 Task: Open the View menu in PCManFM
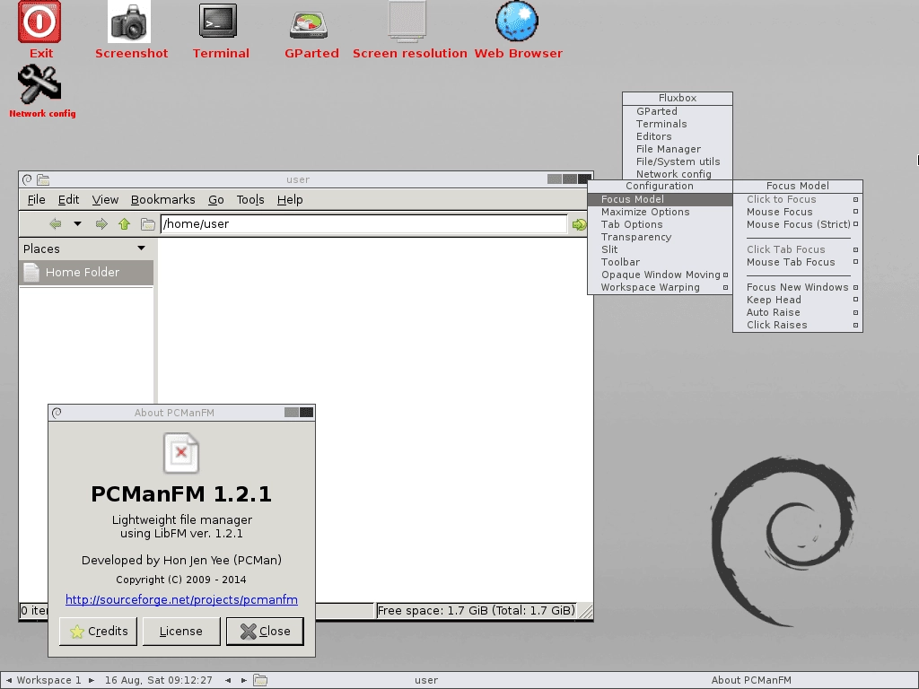105,200
